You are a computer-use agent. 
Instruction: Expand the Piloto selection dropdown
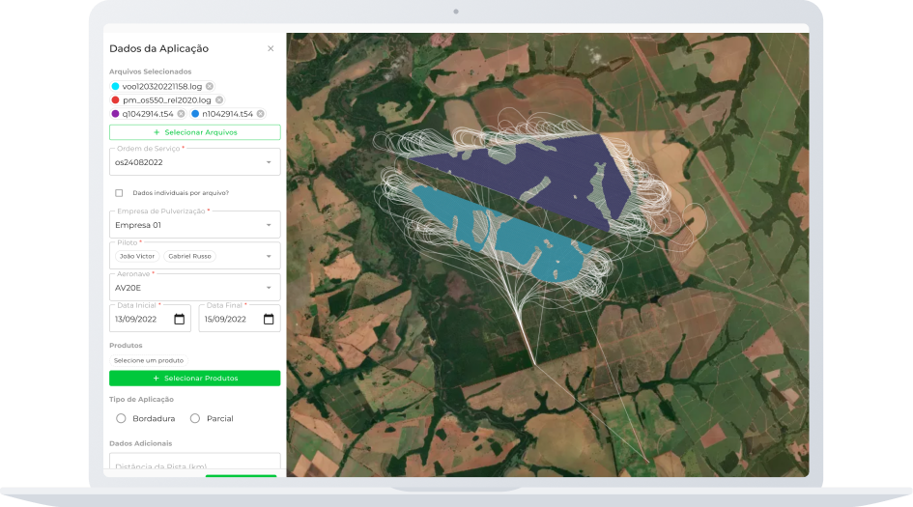[x=269, y=256]
